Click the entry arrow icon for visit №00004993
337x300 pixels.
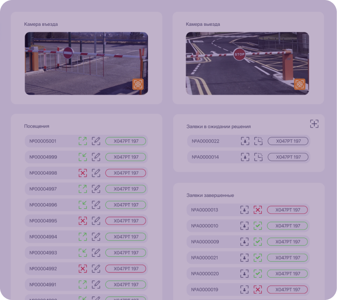(x=83, y=252)
